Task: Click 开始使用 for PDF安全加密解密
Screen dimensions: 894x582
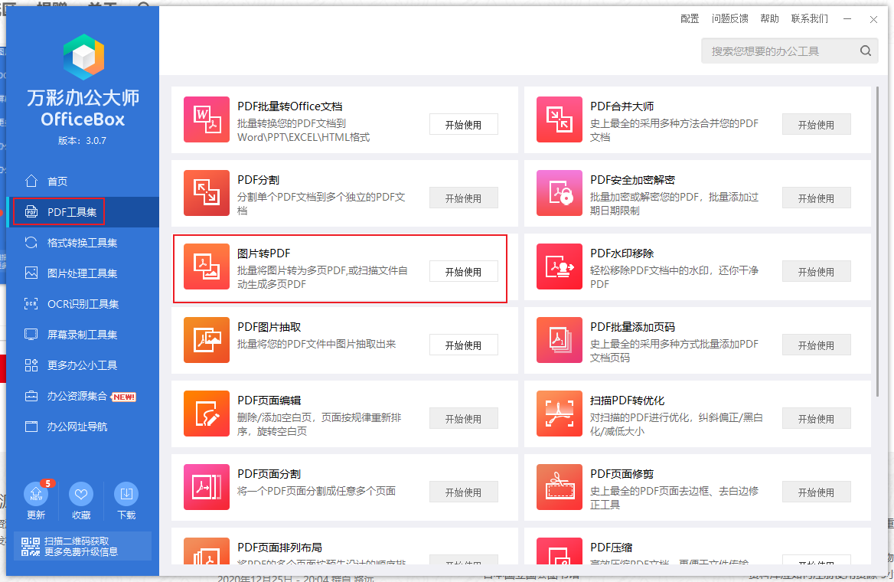Action: tap(817, 198)
